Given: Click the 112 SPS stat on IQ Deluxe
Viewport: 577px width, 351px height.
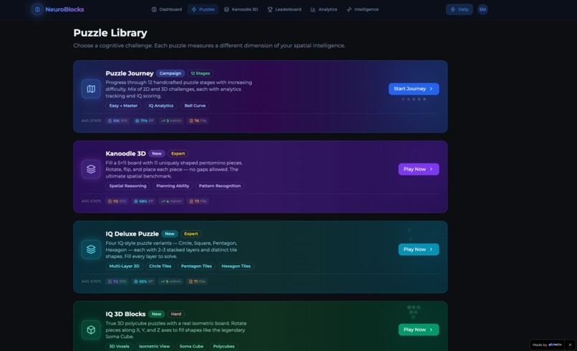Looking at the screenshot, I should [x=117, y=282].
